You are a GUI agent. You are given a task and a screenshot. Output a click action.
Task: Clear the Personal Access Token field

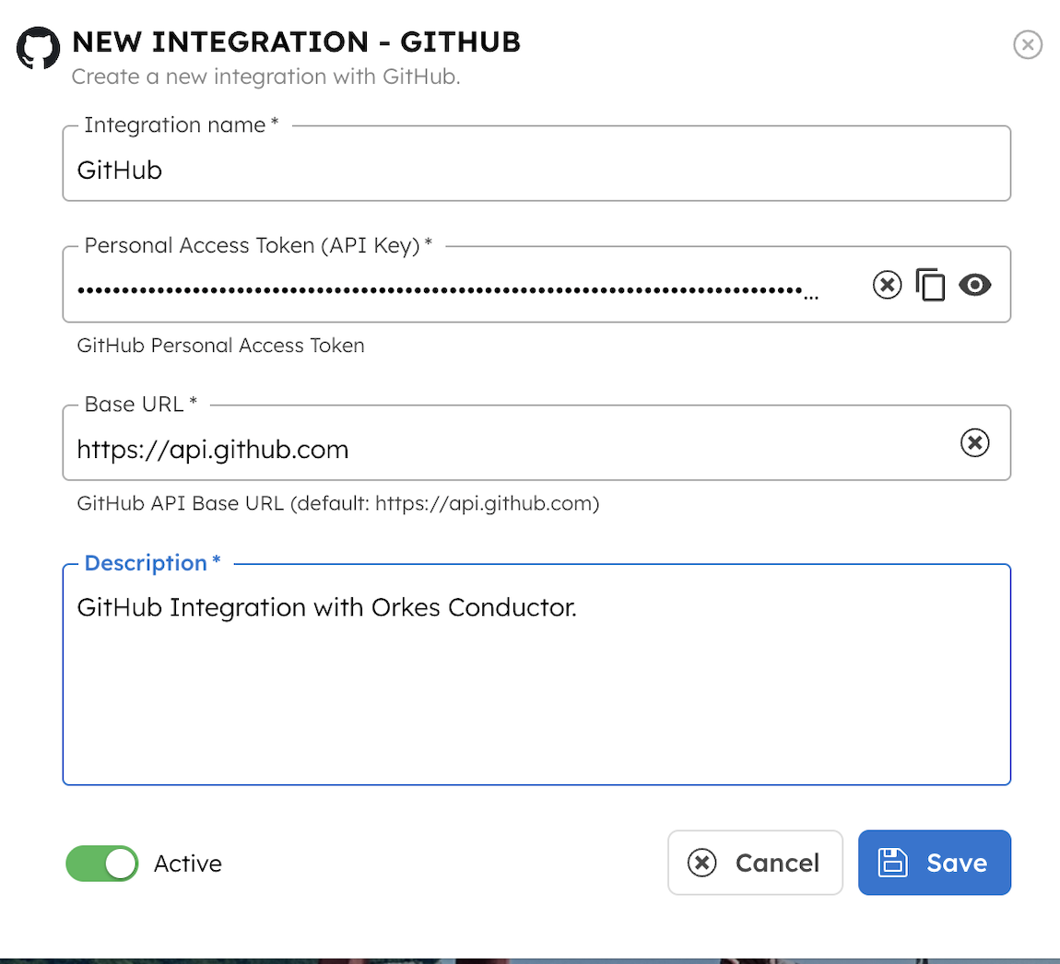[887, 285]
